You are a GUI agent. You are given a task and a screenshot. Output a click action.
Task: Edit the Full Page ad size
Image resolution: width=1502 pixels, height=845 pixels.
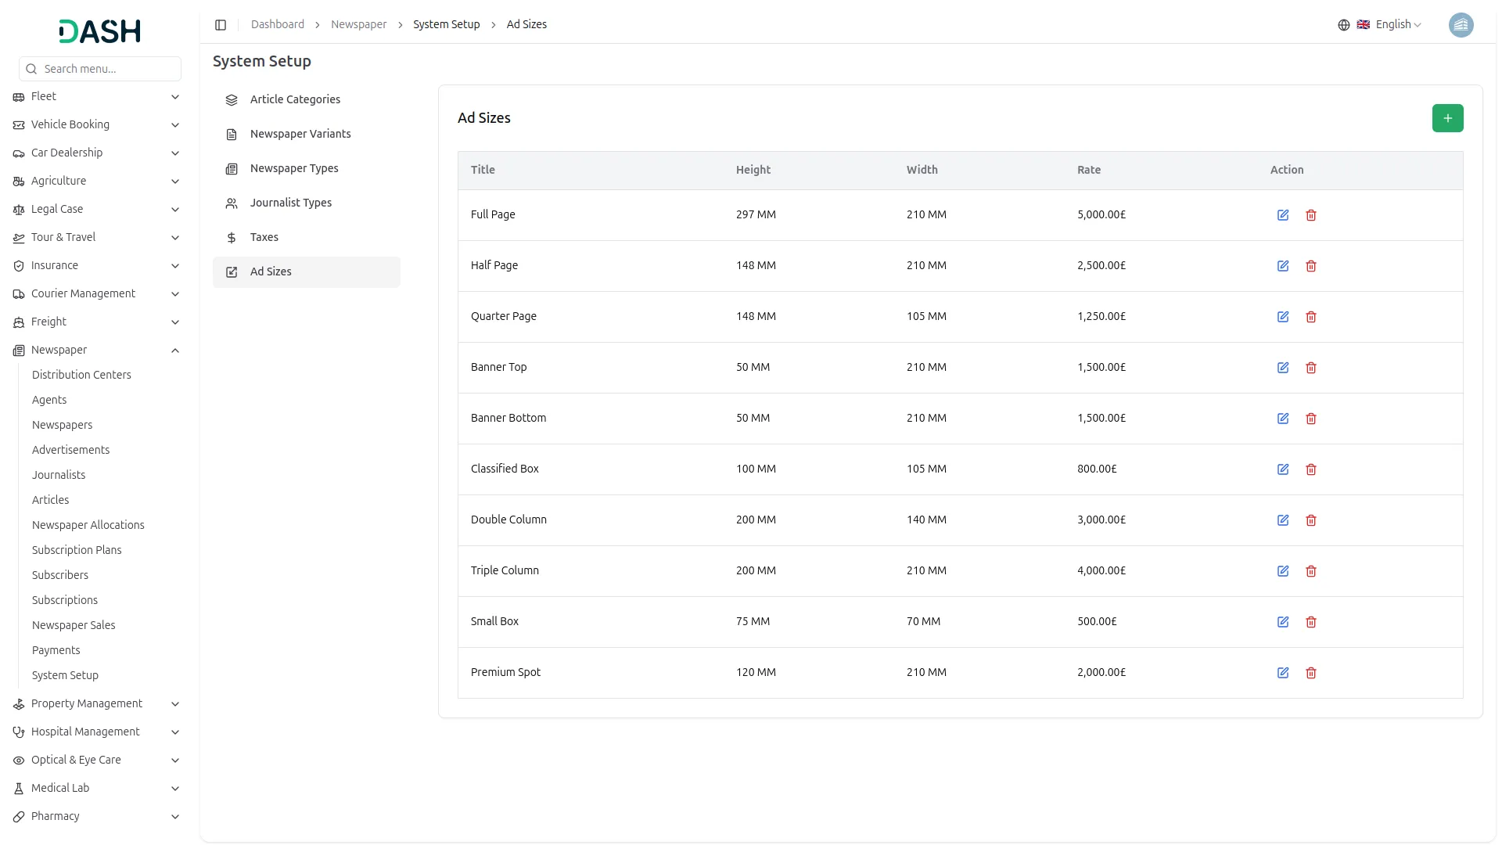(x=1283, y=215)
